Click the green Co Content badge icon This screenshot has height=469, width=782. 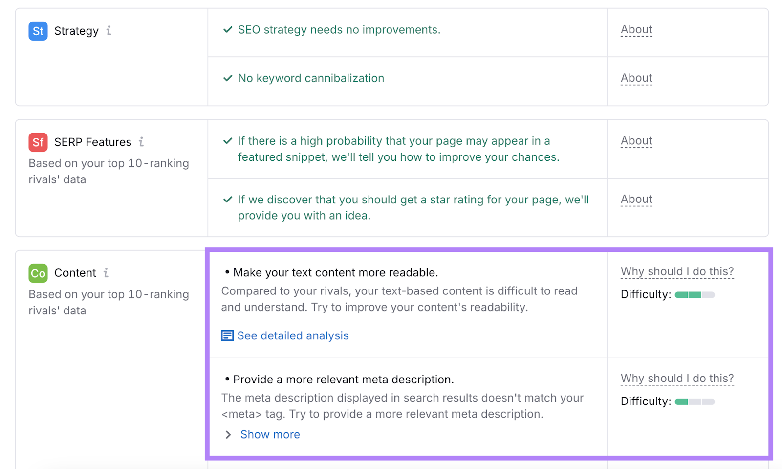click(x=38, y=273)
